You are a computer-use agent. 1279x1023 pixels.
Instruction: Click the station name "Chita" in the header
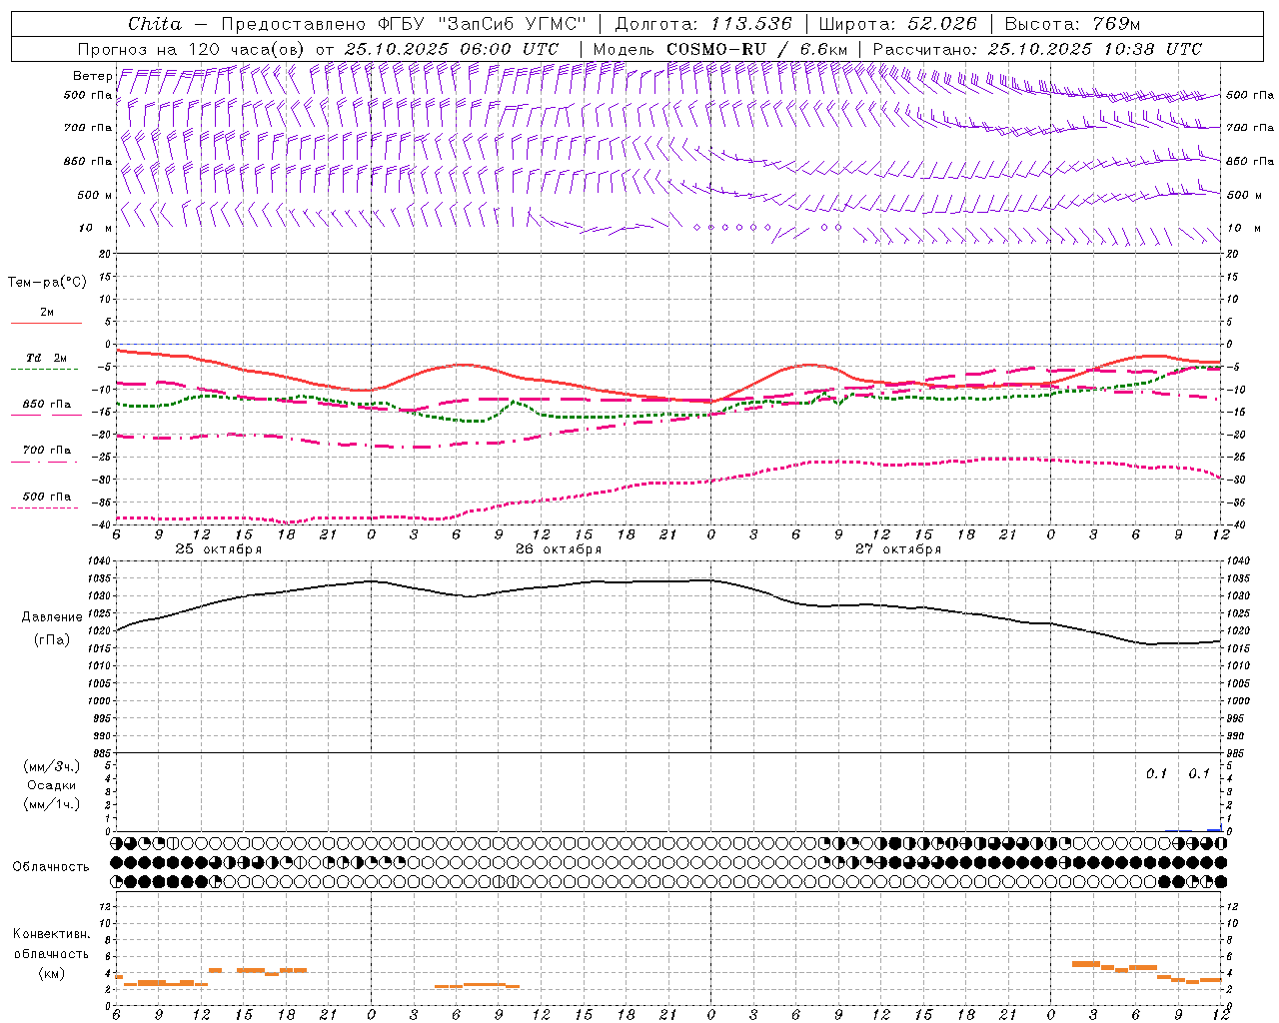coord(155,24)
